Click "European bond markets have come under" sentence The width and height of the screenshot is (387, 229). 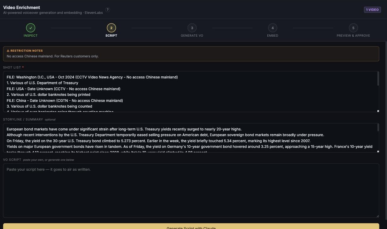coord(124,129)
